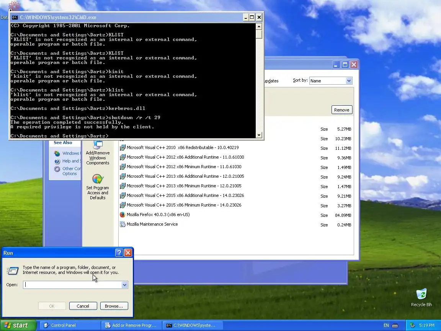Click icon of Visual C++ 2010 x86 Redistributable
The width and height of the screenshot is (441, 331).
[122, 147]
